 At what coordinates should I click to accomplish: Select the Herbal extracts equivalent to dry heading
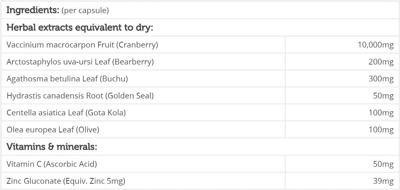tap(80, 28)
